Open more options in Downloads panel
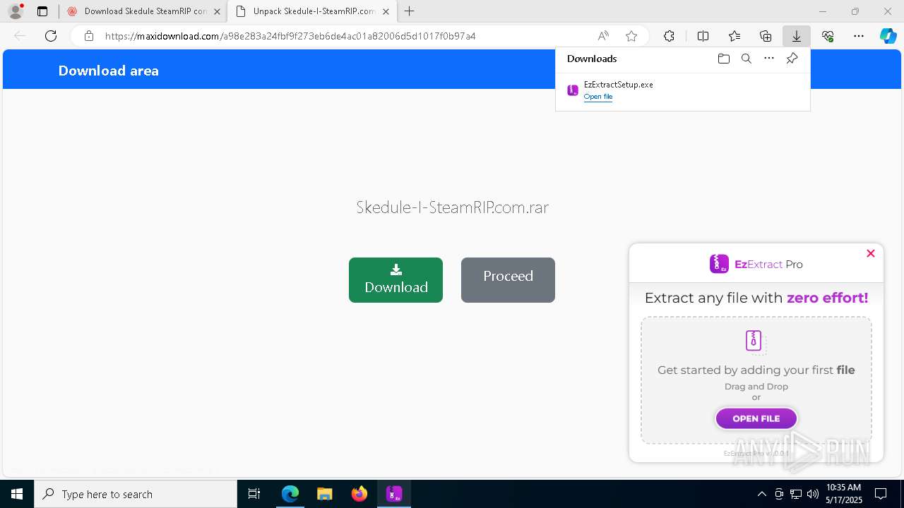Viewport: 904px width, 508px height. click(x=769, y=59)
